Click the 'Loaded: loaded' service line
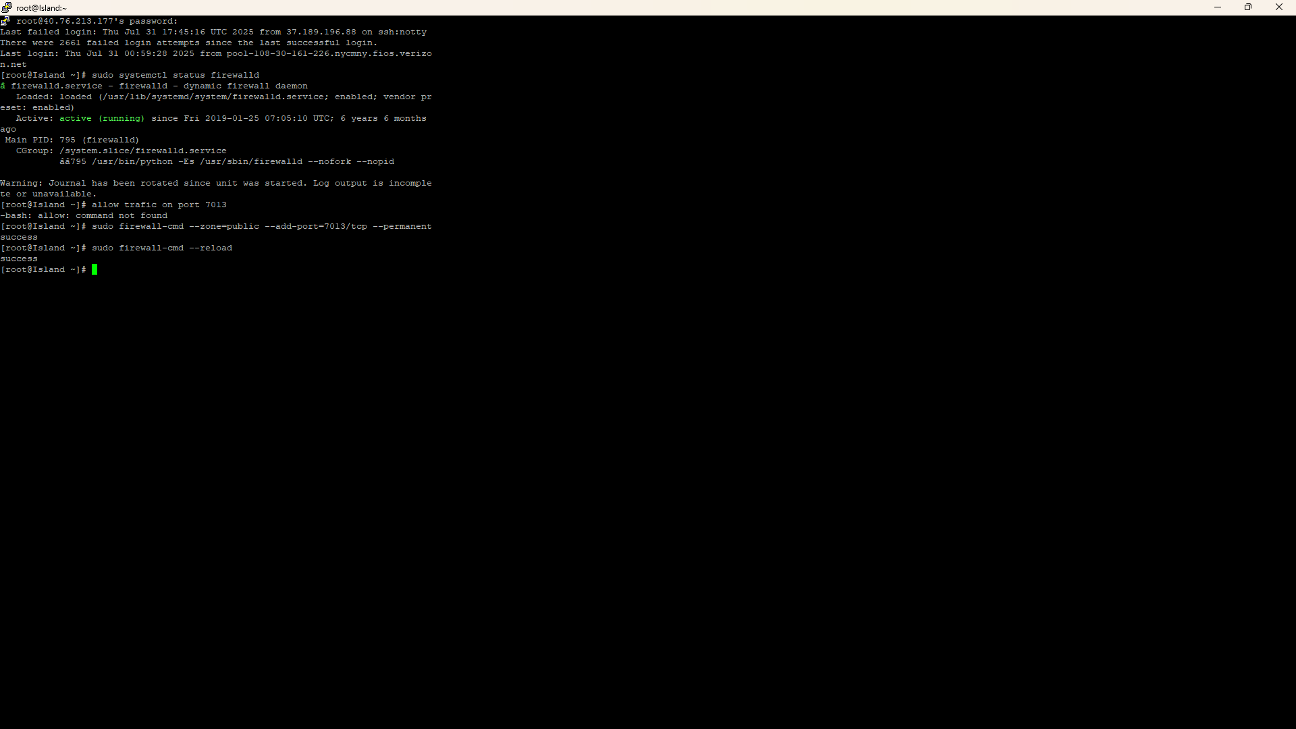The width and height of the screenshot is (1296, 729). click(x=224, y=97)
